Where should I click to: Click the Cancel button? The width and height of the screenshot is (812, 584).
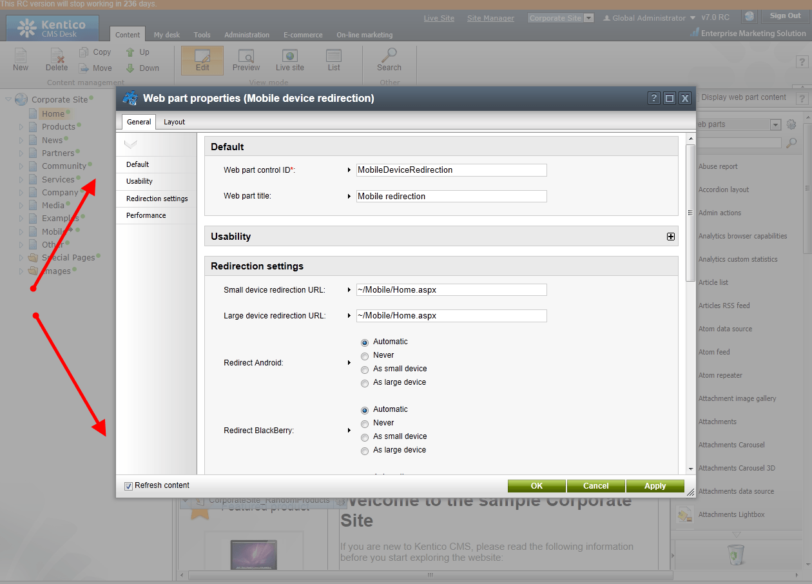tap(596, 486)
